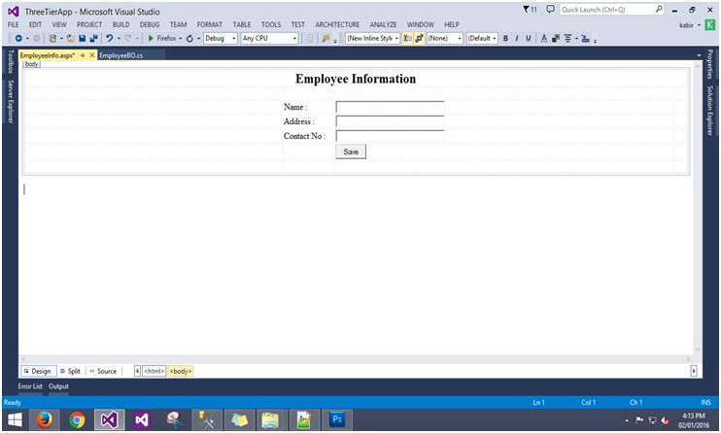Click the Chrome icon in the taskbar
This screenshot has height=433, width=721.
[x=77, y=419]
